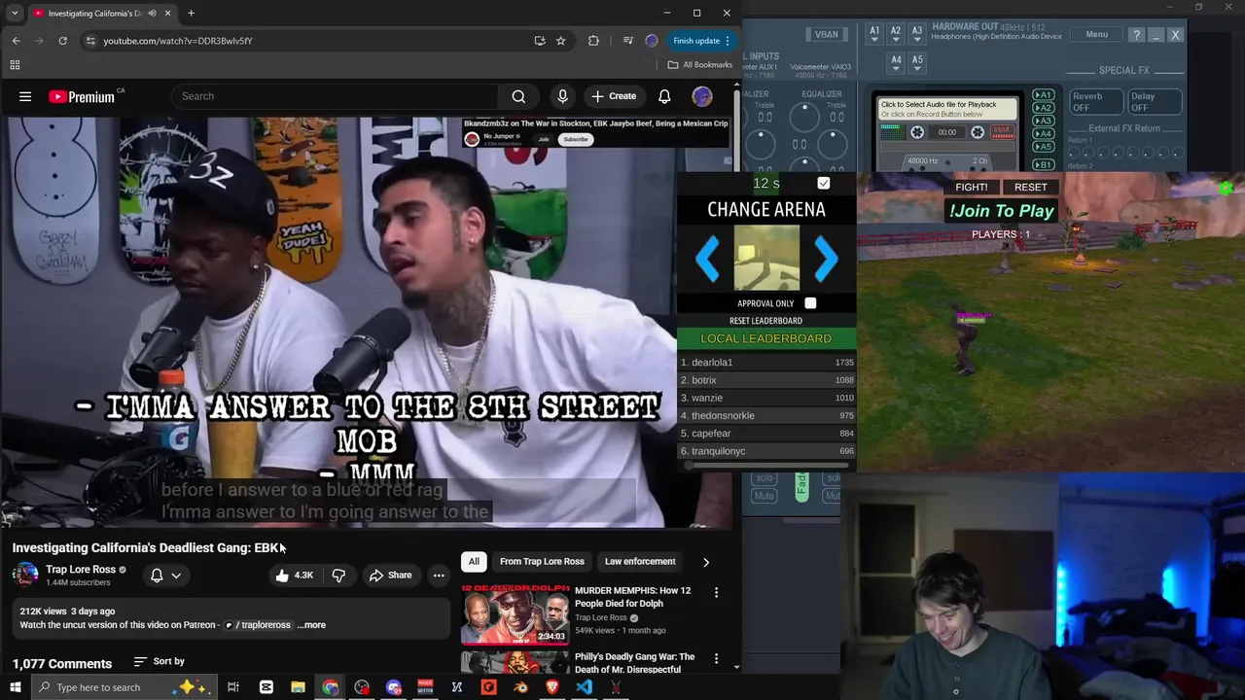
Task: Toggle the checkbox next to 12 s timer
Action: click(824, 183)
